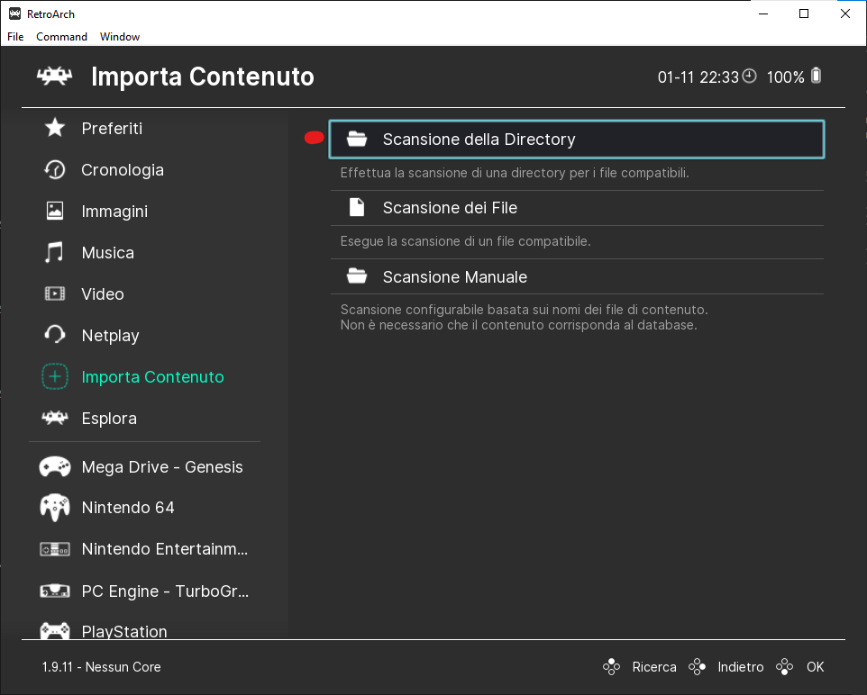
Task: Open Nintendo Entertainm... playlist
Action: coord(165,549)
